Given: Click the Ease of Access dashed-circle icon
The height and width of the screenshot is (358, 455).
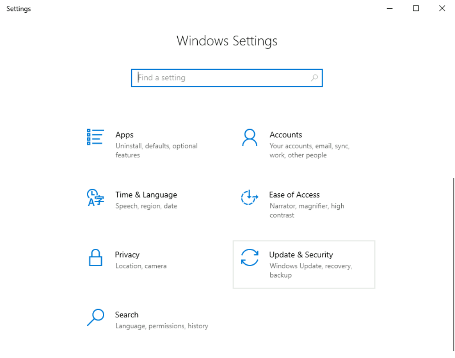Looking at the screenshot, I should point(249,198).
